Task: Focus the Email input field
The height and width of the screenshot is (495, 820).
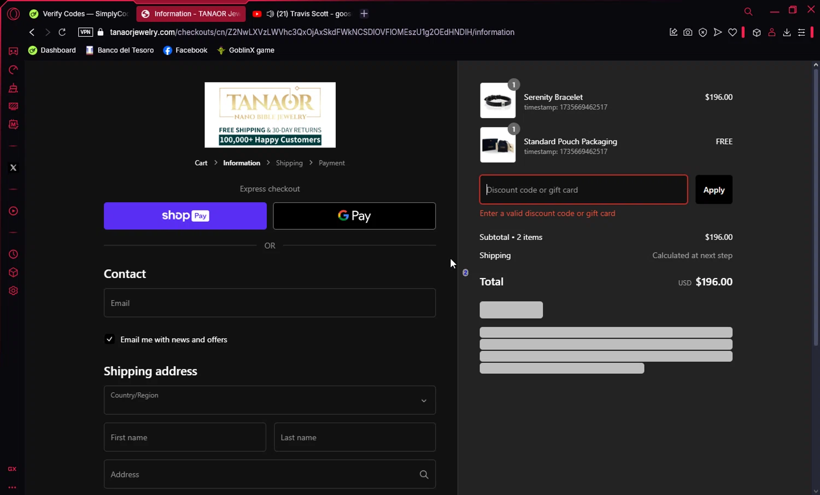Action: click(x=270, y=303)
